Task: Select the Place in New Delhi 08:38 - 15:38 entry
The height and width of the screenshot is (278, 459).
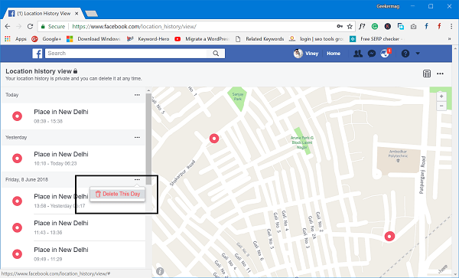Action: tap(73, 116)
